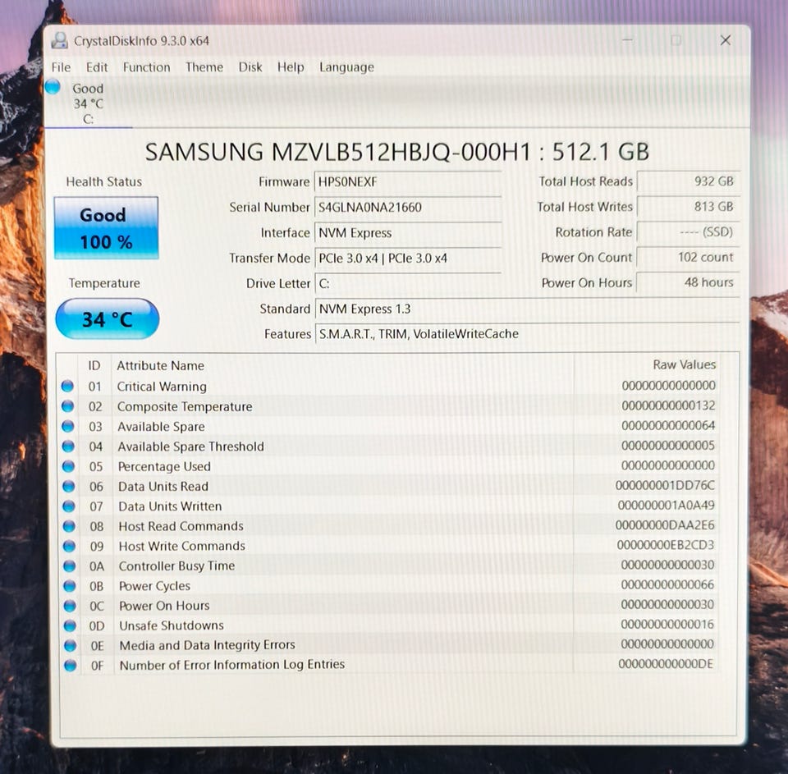Click the status dot for Composite Temperature
788x774 pixels.
pyautogui.click(x=68, y=406)
